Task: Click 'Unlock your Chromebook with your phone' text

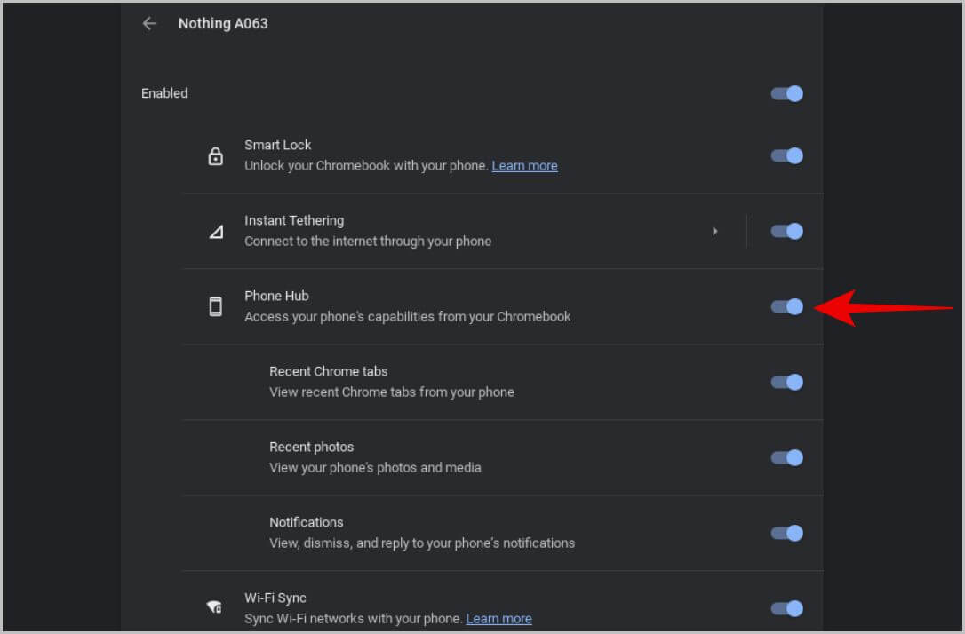Action: tap(366, 165)
